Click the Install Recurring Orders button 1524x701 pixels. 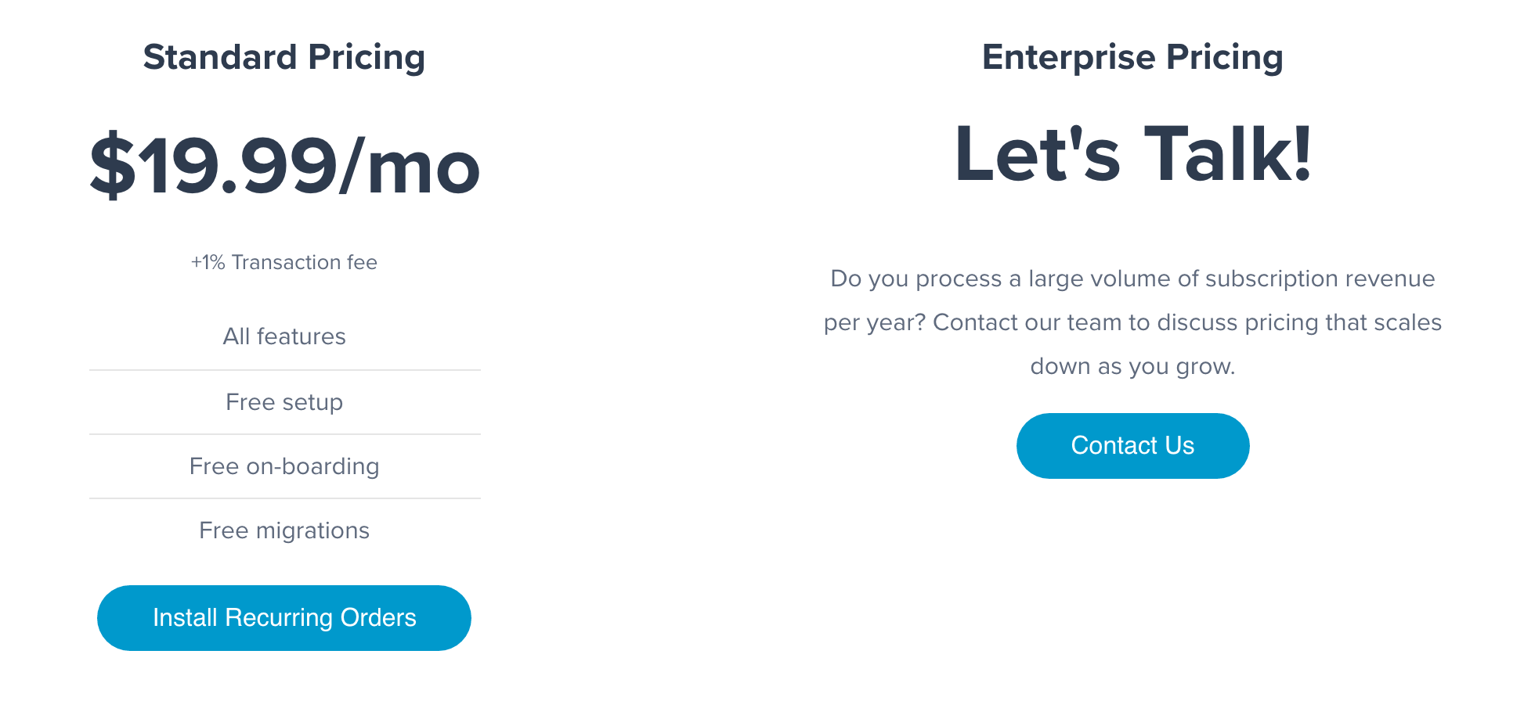pyautogui.click(x=284, y=618)
